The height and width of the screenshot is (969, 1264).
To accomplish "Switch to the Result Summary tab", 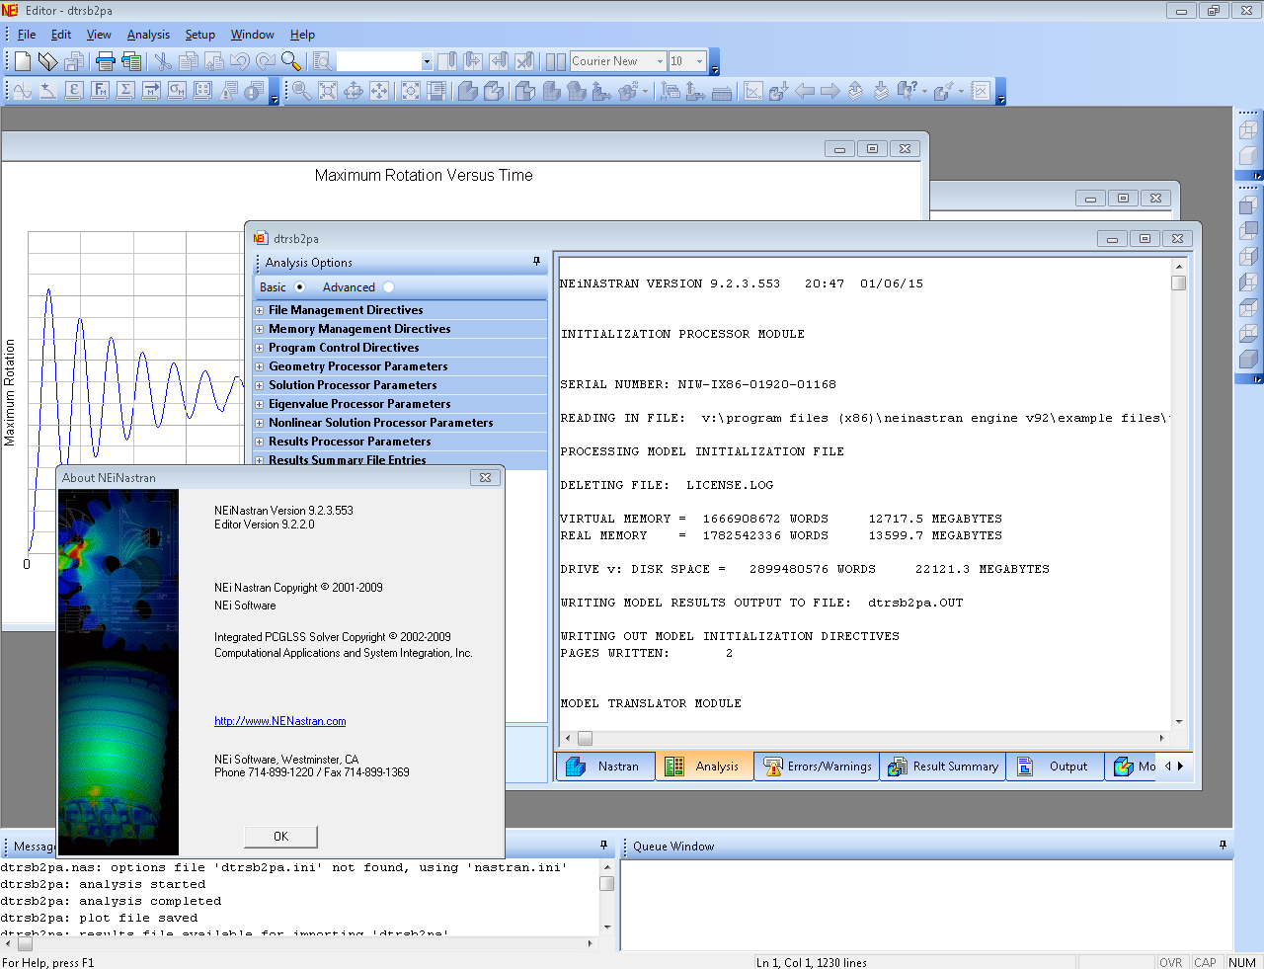I will coord(943,767).
